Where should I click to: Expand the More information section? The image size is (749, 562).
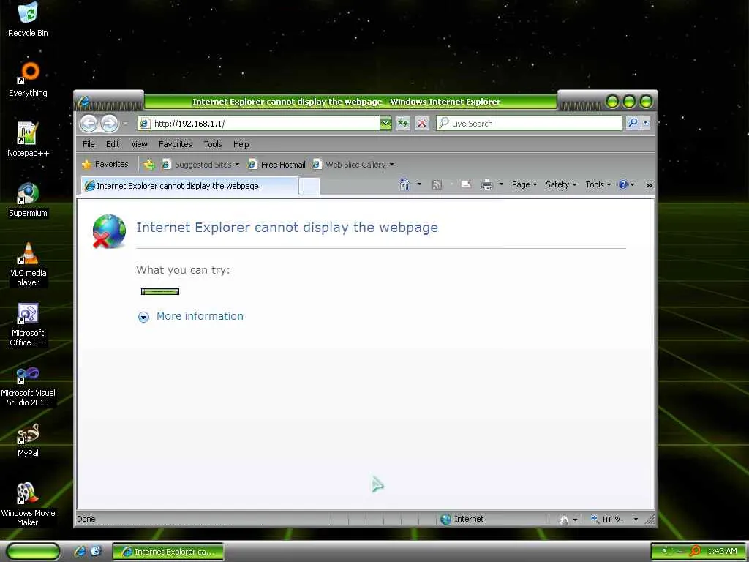[191, 316]
